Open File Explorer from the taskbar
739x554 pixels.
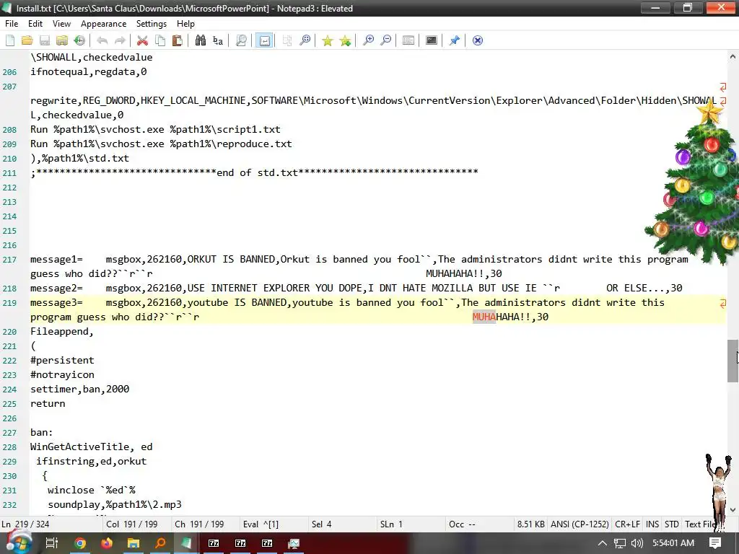pyautogui.click(x=134, y=543)
